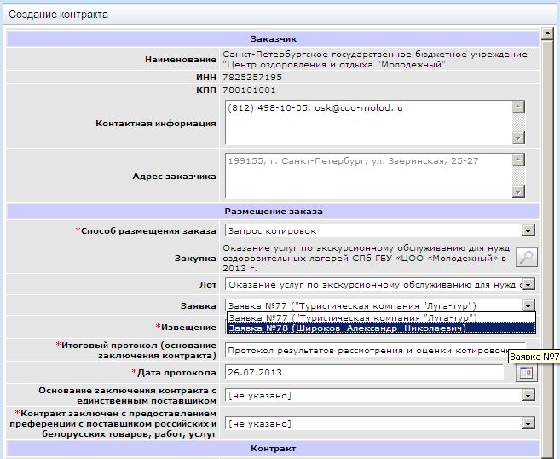The height and width of the screenshot is (459, 560).
Task: Select Заявка №77 in the dropdown list
Action: click(x=381, y=317)
